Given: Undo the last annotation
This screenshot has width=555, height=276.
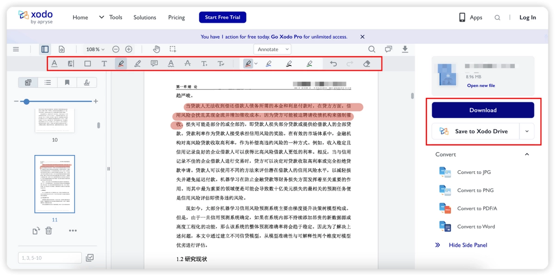Looking at the screenshot, I should (333, 64).
